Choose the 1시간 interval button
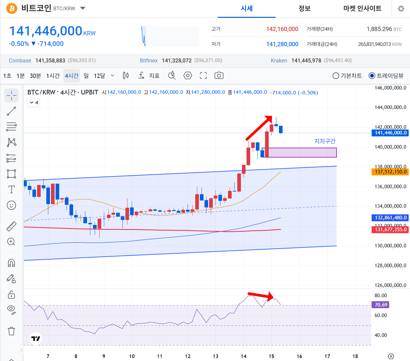This screenshot has width=410, height=361. click(x=53, y=76)
